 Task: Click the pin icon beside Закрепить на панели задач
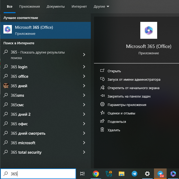(x=102, y=95)
